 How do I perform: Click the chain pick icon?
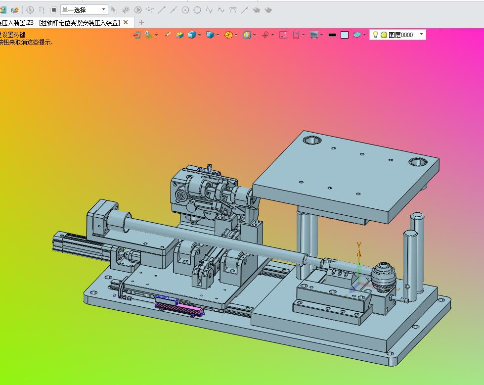(x=42, y=10)
